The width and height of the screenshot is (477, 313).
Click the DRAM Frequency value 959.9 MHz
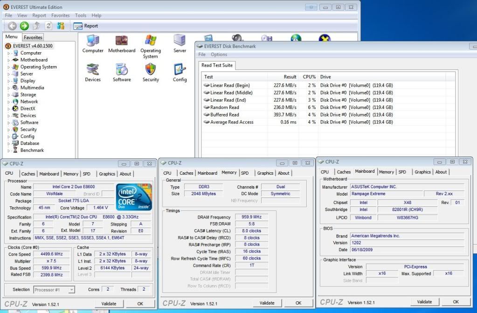click(x=252, y=217)
